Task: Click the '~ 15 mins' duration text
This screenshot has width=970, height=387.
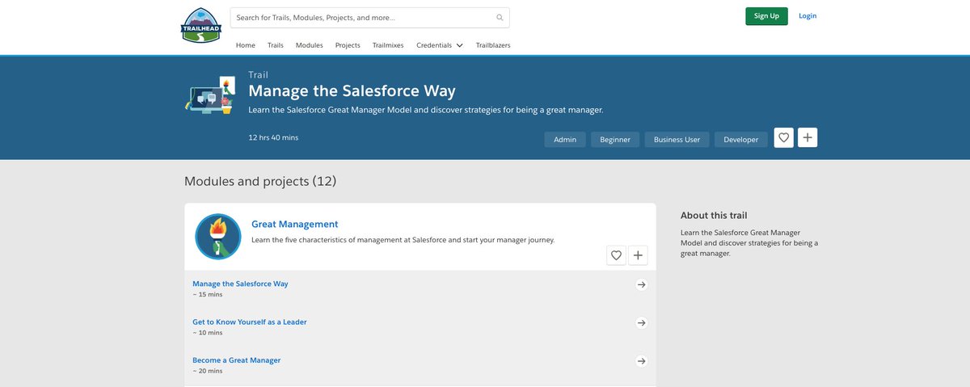Action: 207,295
